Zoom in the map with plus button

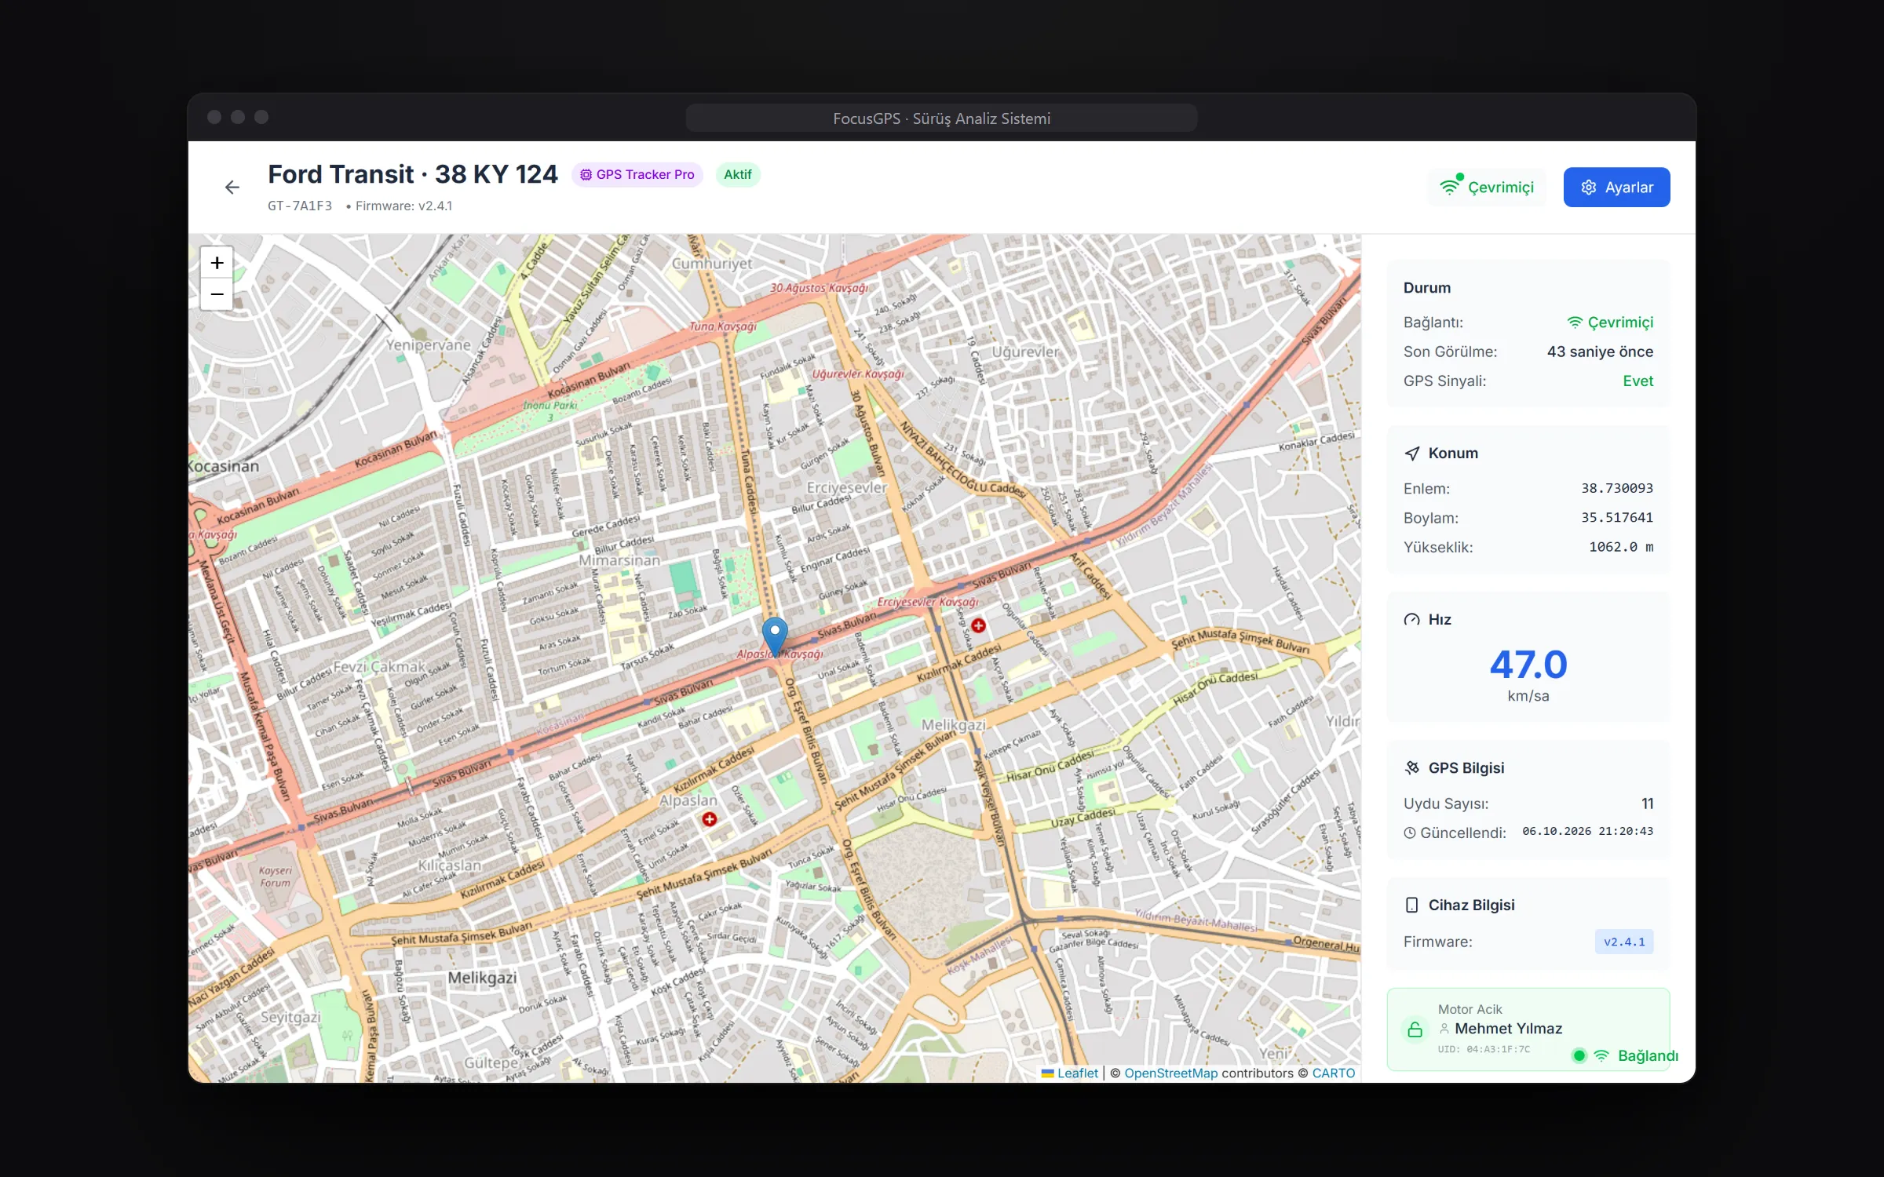click(x=217, y=263)
